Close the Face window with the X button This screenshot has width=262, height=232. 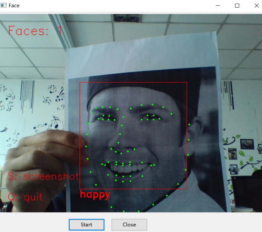pos(256,6)
